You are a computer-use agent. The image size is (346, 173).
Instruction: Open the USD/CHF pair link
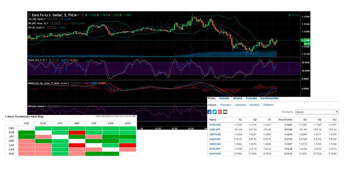[215, 139]
